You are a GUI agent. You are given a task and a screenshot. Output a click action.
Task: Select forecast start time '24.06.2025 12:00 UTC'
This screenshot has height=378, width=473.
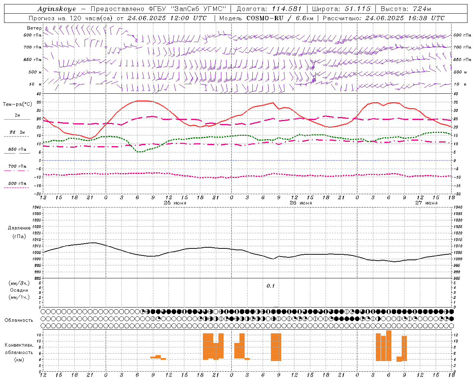[167, 18]
